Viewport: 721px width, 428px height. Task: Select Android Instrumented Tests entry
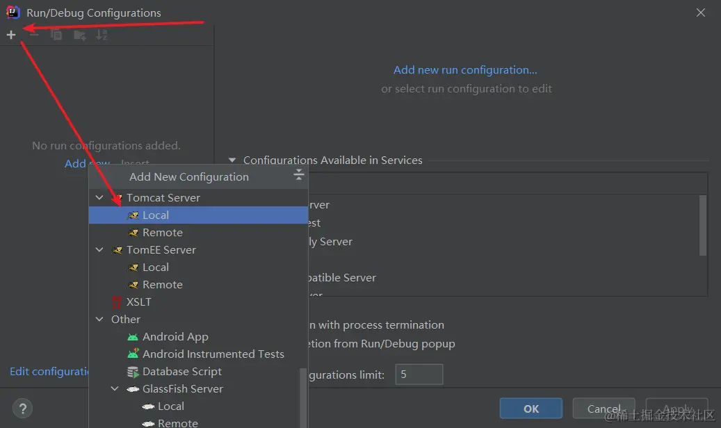click(213, 354)
